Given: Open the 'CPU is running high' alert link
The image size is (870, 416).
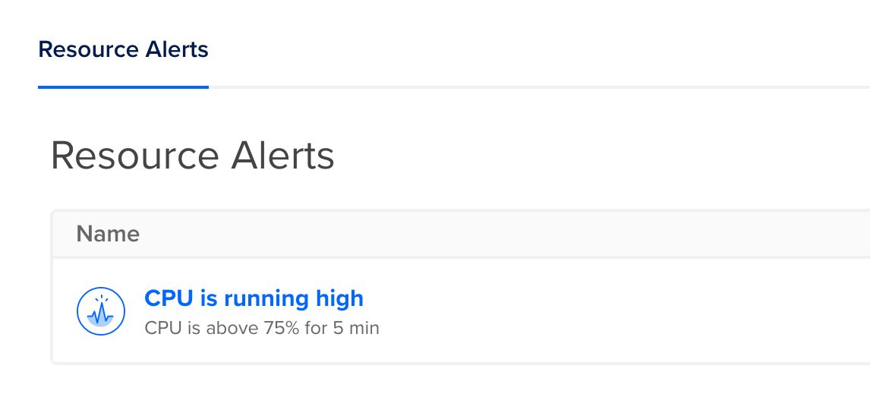Looking at the screenshot, I should [254, 298].
